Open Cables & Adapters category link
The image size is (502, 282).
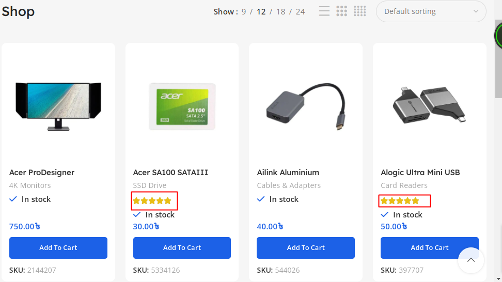(x=289, y=185)
